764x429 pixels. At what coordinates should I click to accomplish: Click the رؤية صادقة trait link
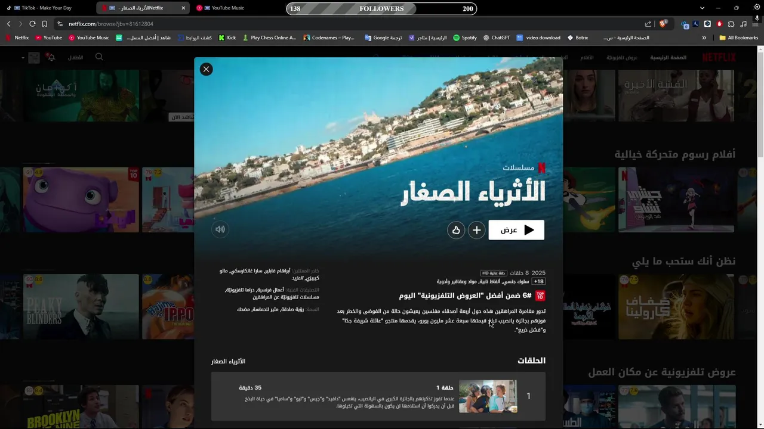point(292,309)
